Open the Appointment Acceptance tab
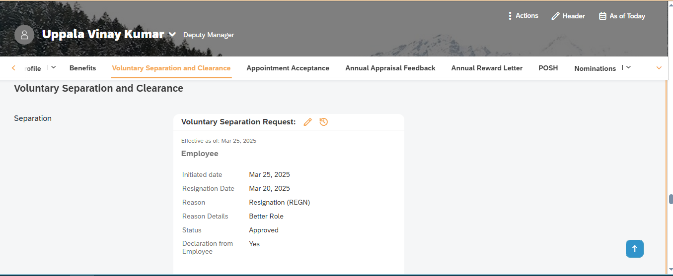This screenshot has width=673, height=276. tap(288, 68)
